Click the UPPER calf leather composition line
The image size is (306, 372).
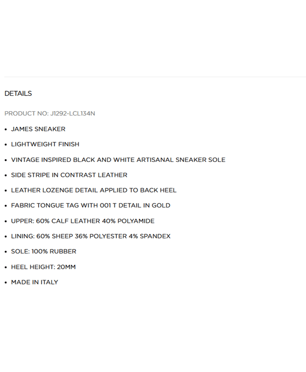click(83, 221)
